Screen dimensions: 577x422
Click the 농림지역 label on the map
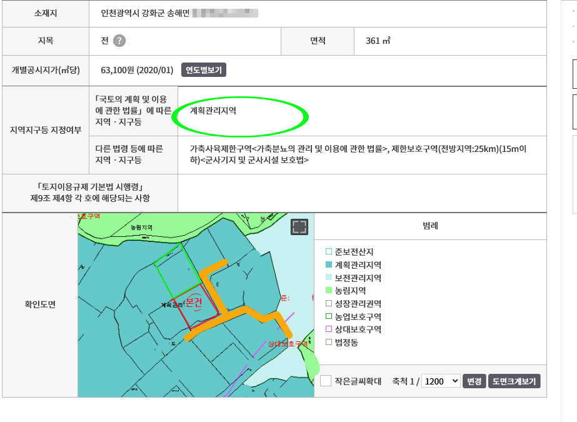141,228
